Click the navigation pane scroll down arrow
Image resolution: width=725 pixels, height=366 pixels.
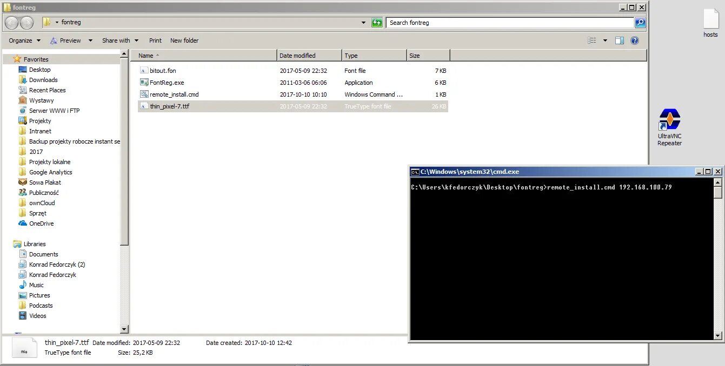coord(124,329)
